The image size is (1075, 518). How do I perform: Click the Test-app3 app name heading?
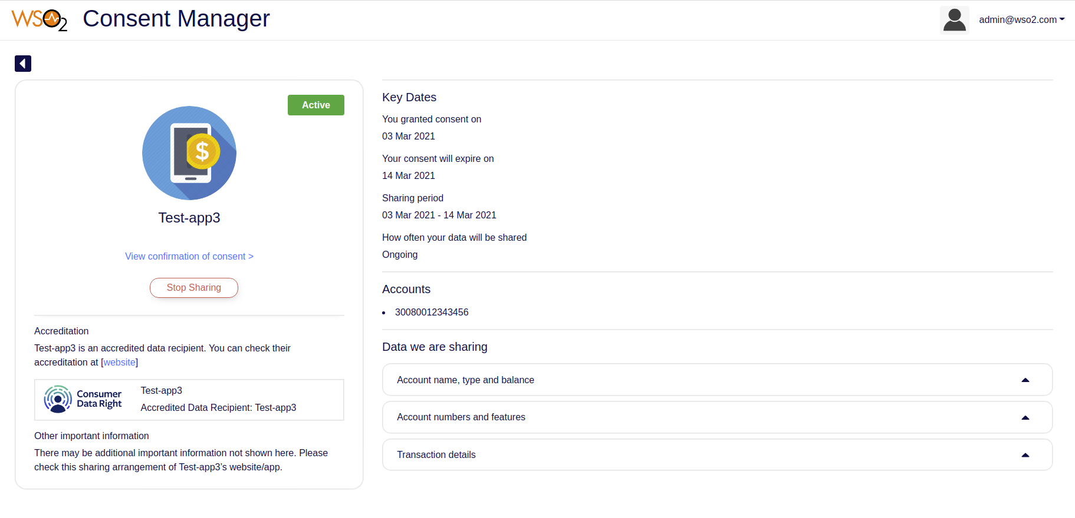(189, 218)
